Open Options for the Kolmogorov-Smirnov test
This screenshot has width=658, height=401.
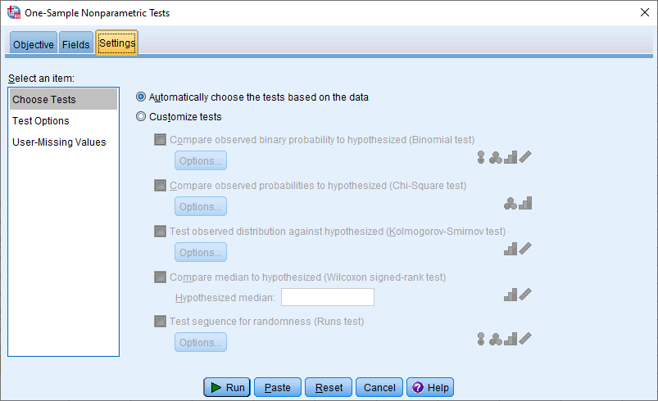click(x=200, y=252)
